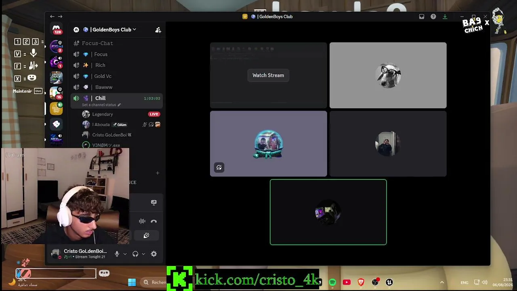Click the green download update icon
Viewport: 517px width, 291px height.
point(445,17)
